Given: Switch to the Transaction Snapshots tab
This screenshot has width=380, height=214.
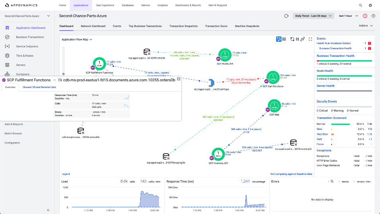Looking at the screenshot, I should tap(184, 26).
